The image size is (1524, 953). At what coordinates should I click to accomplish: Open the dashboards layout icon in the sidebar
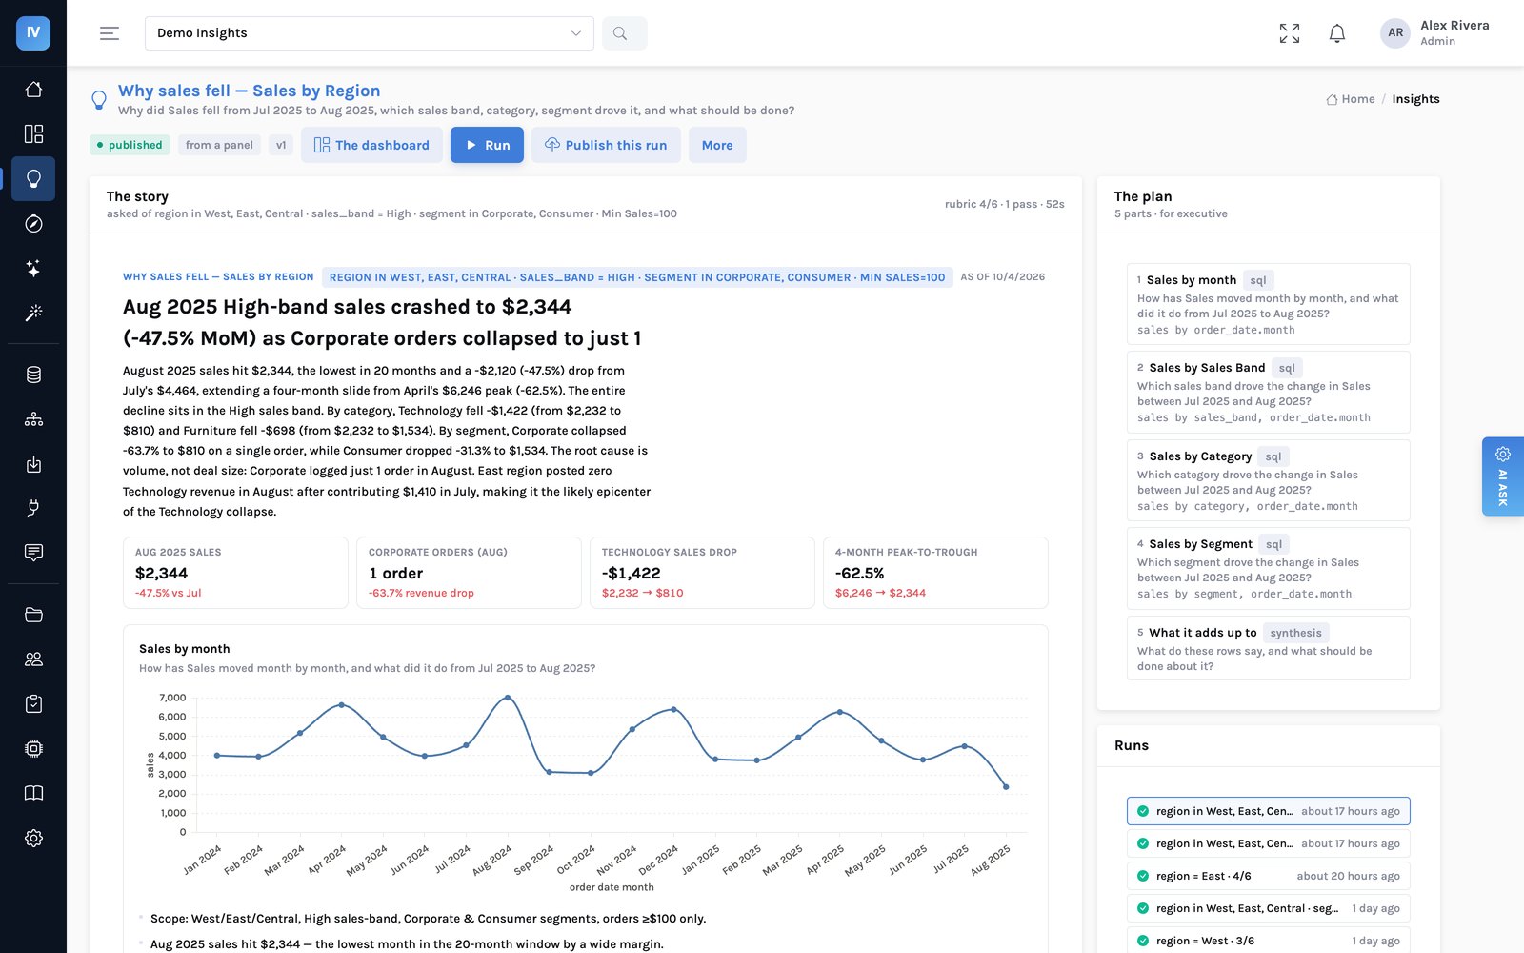coord(33,133)
